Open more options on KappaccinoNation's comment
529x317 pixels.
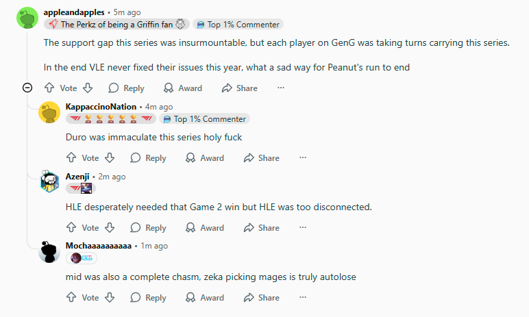pos(303,157)
